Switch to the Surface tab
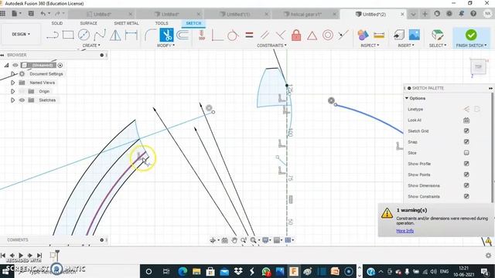This screenshot has width=495, height=278. click(x=89, y=23)
